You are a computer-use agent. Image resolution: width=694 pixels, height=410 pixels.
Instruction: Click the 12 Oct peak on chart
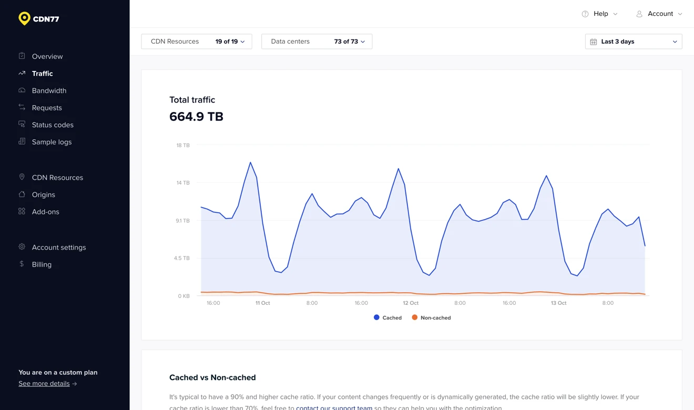point(399,169)
